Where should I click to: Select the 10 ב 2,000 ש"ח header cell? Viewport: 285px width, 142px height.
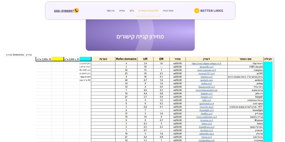[x=72, y=59]
